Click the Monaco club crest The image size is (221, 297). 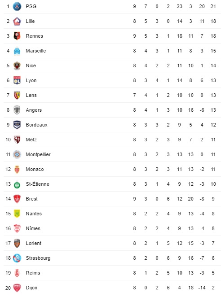point(17,169)
